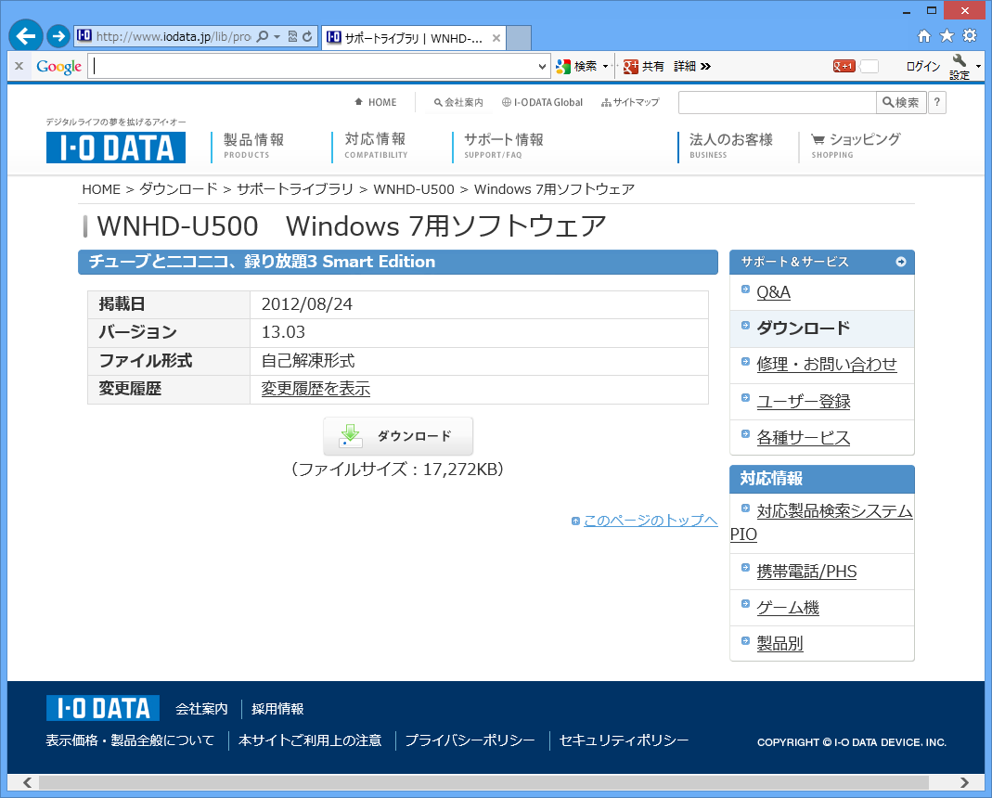Click the site search text field

pyautogui.click(x=777, y=102)
